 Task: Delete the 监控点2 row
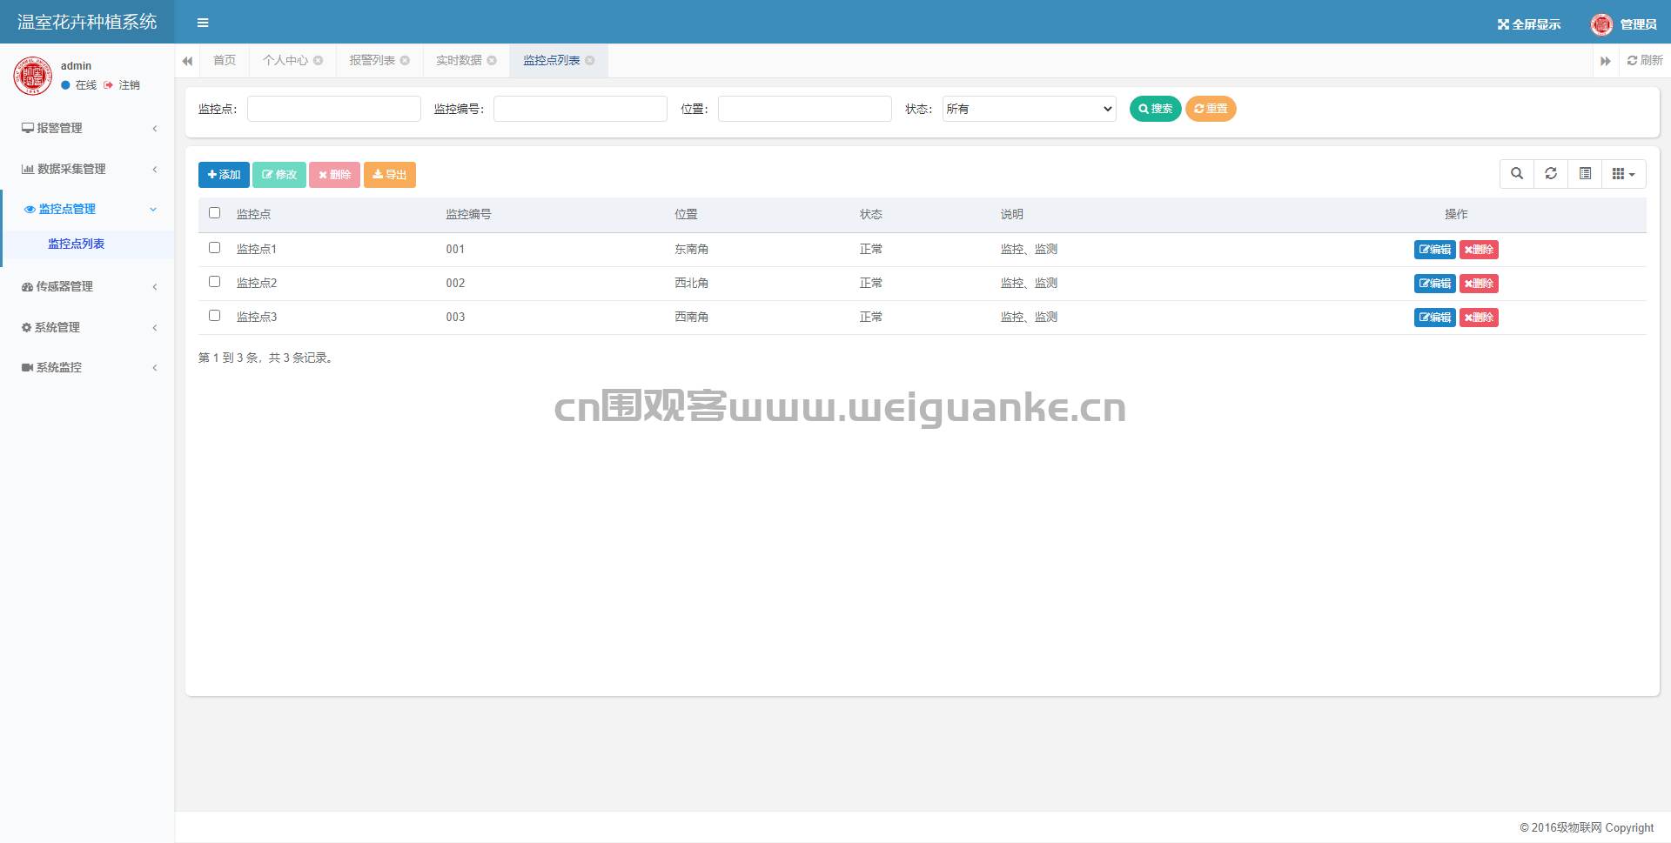(1479, 284)
